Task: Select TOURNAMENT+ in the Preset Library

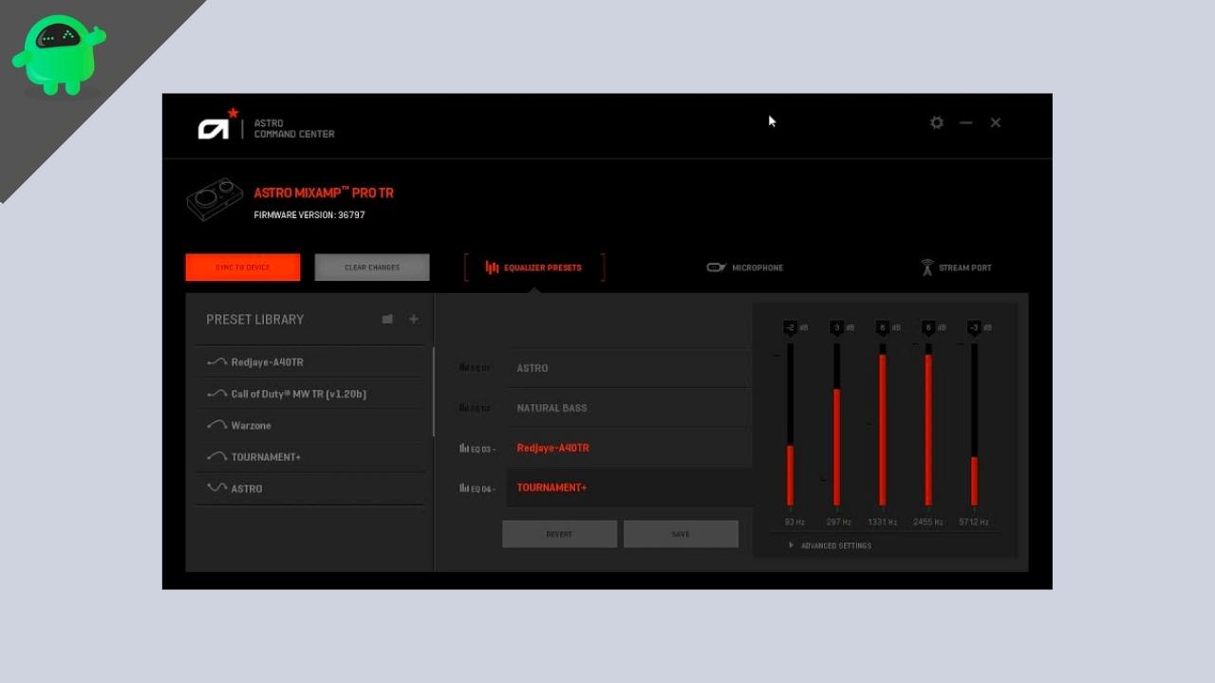Action: tap(311, 456)
